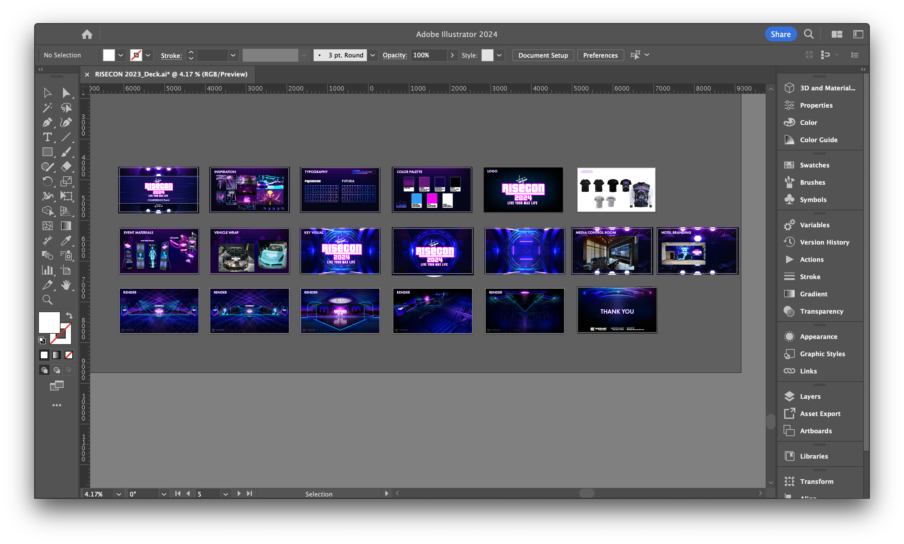Open the zoom level dropdown
The image size is (904, 544).
[119, 494]
